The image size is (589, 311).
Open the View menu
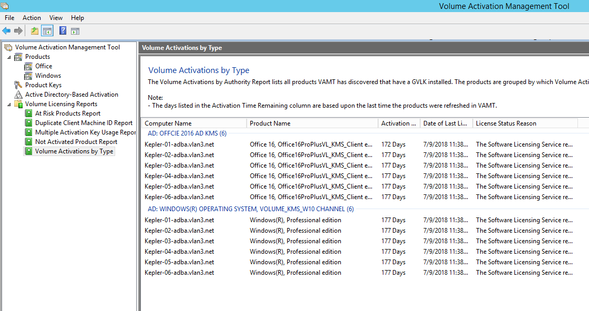coord(55,17)
